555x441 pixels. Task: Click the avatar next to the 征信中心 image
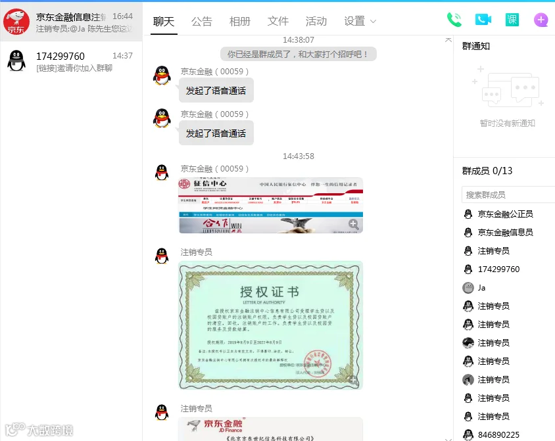pos(162,172)
